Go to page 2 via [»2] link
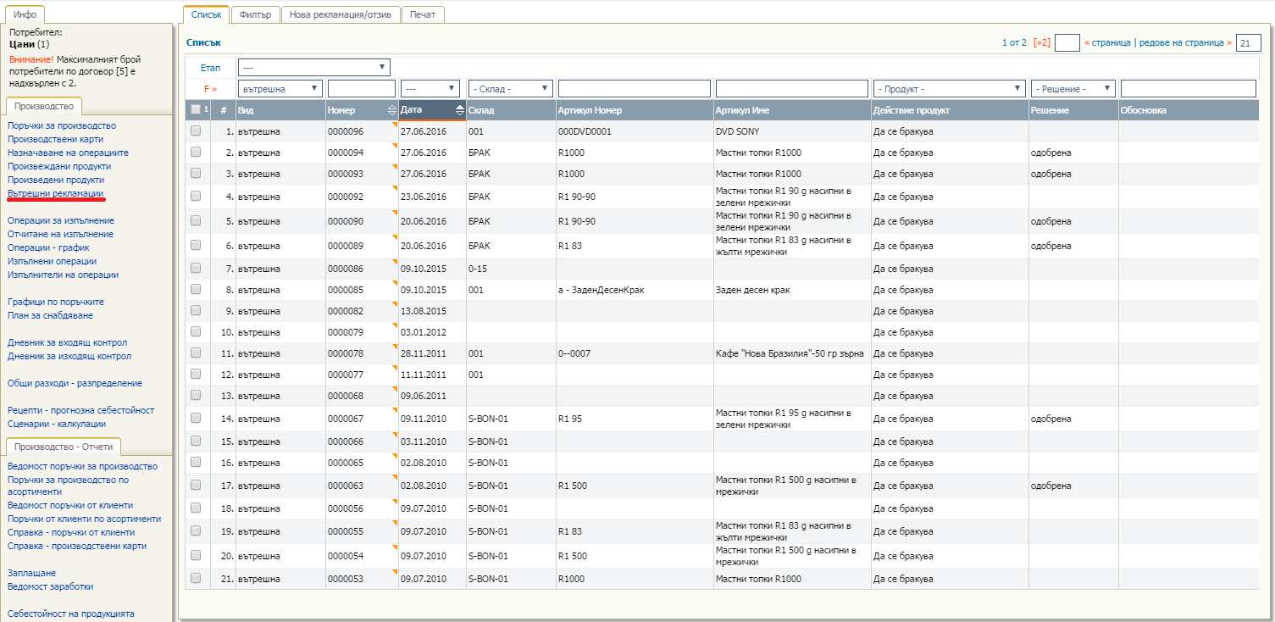Screen dimensions: 1275x622 pyautogui.click(x=1042, y=42)
